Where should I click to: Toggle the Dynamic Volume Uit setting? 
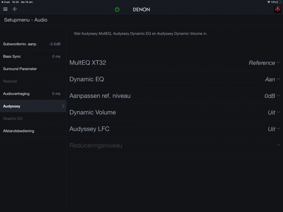coord(273,112)
